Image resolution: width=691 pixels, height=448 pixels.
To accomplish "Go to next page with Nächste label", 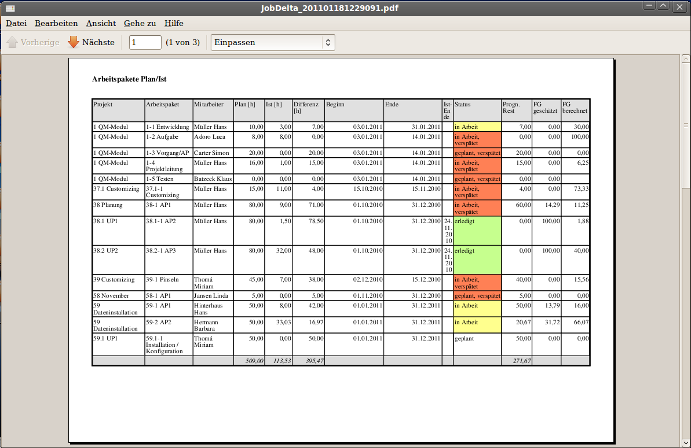I will pyautogui.click(x=98, y=42).
